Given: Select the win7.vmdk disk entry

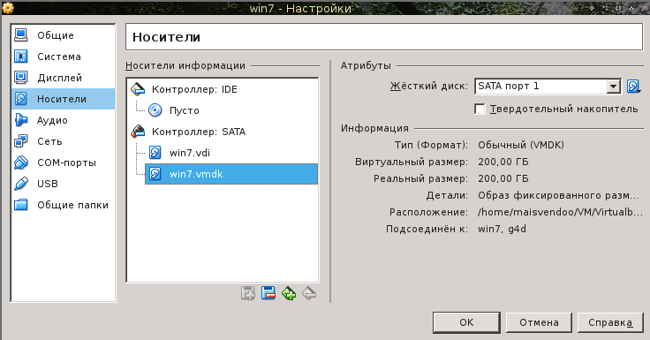Looking at the screenshot, I should 231,174.
